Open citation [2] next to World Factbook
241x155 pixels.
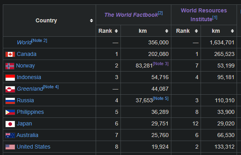160,13
